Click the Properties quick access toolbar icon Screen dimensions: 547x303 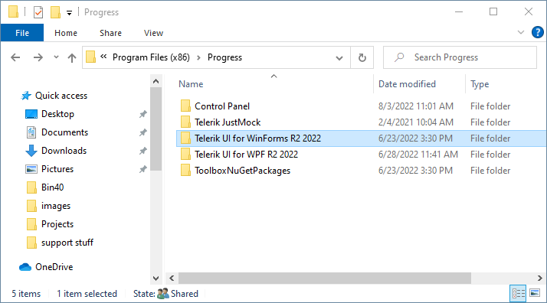(x=38, y=12)
